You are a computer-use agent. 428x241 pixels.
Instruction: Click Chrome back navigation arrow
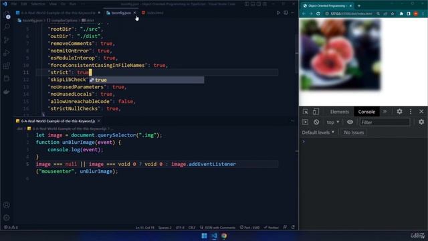[304, 13]
